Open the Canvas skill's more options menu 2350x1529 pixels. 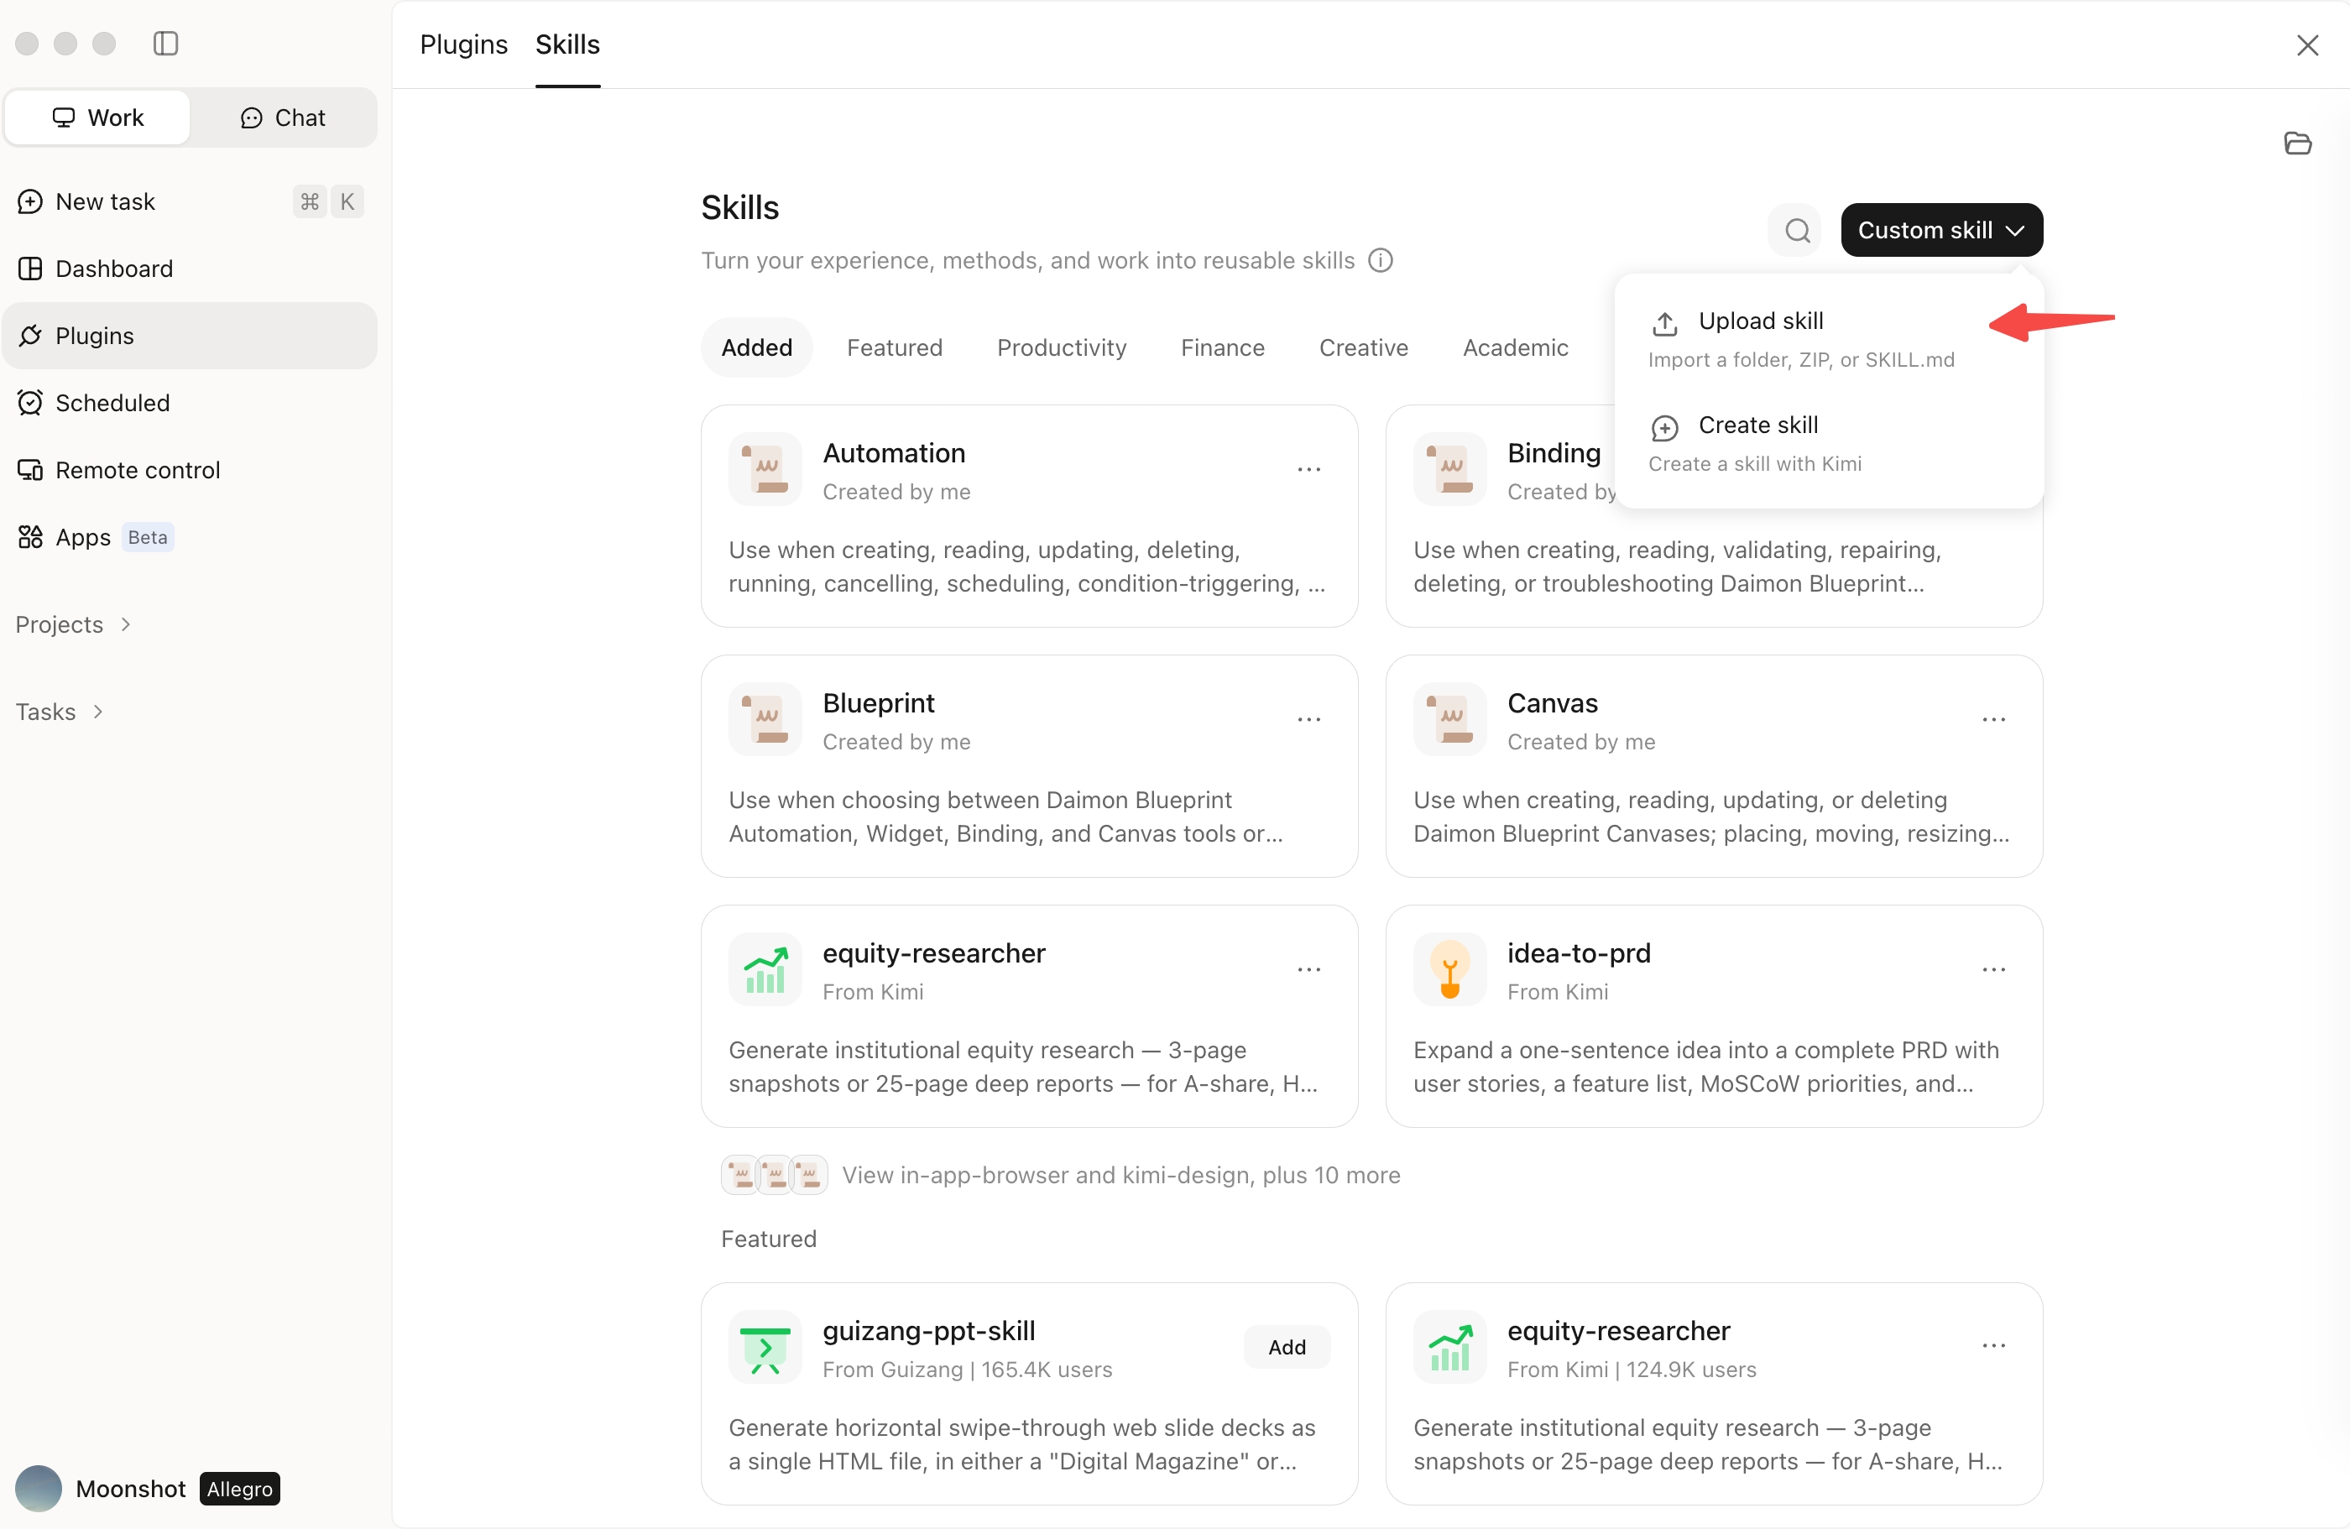click(1992, 719)
